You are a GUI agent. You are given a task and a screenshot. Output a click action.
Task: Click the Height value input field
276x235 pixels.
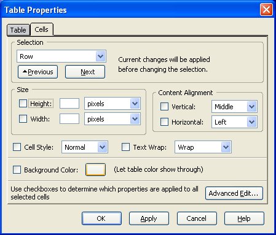pos(69,104)
